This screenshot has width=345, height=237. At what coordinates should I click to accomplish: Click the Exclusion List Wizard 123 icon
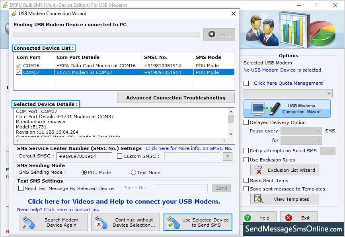[x=259, y=170]
